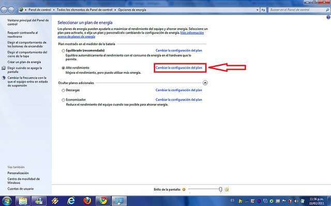The height and width of the screenshot is (206, 331).
Task: Collapse the Ocultar planes adicionales section
Action: 205,82
